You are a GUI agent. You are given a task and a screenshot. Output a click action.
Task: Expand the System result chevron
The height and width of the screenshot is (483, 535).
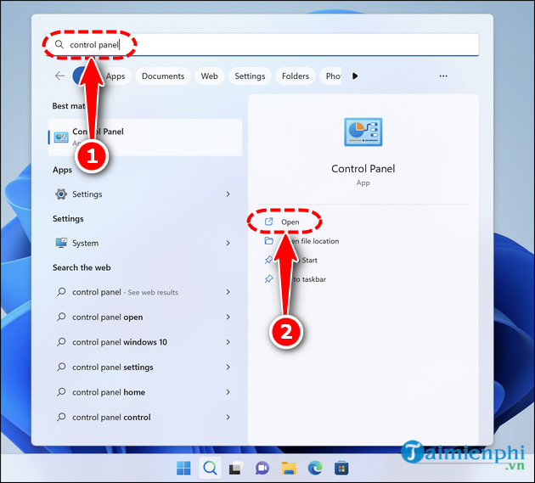228,243
